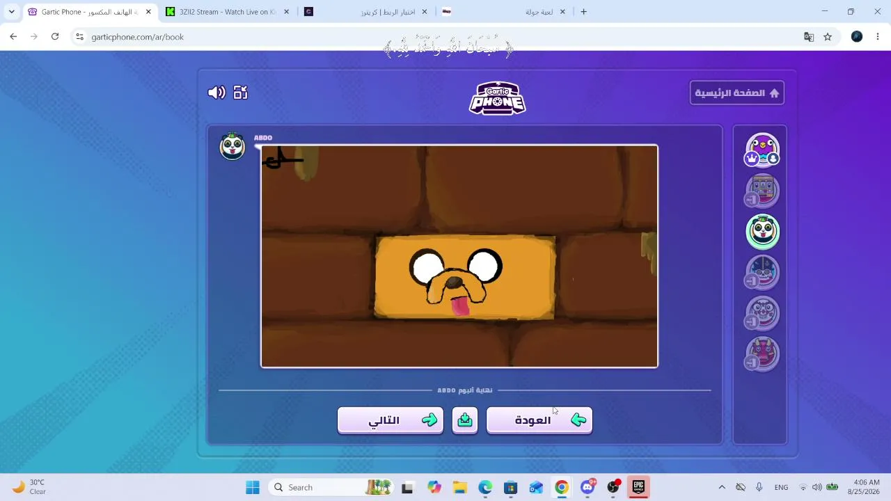Screen dimensions: 891x501
Task: Download the album with the green save icon
Action: point(465,420)
